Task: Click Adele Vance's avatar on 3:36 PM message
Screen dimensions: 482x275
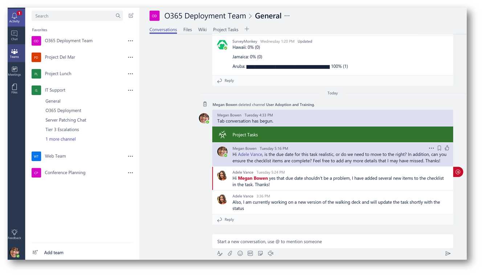Action: coord(222,199)
